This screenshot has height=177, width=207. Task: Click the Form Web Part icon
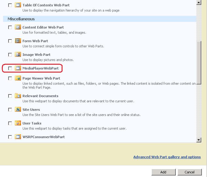[x=18, y=41]
